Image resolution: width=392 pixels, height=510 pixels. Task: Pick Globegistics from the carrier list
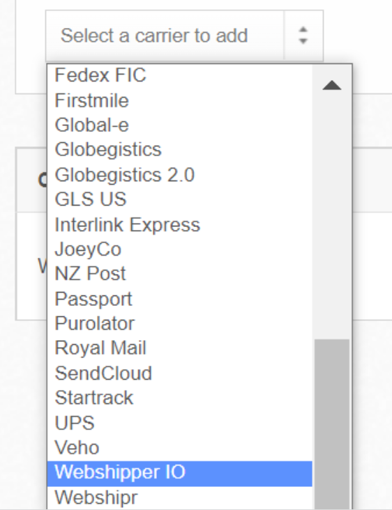click(x=180, y=150)
